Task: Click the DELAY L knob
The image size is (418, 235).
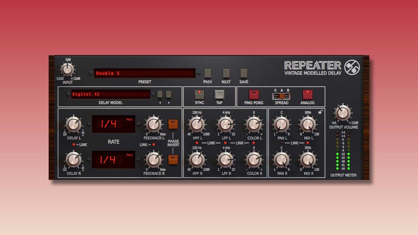Action: coord(73,124)
